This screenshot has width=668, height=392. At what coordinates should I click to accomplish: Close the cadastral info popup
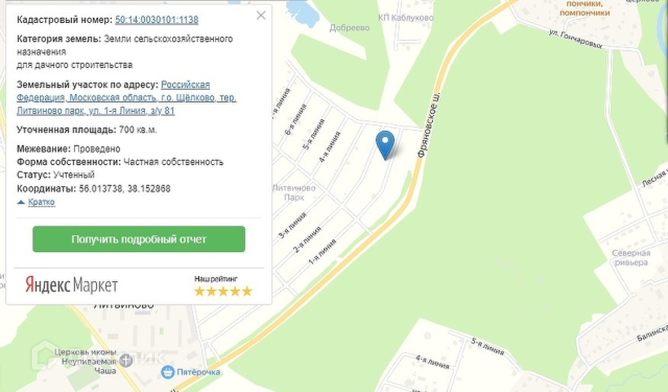tap(261, 16)
